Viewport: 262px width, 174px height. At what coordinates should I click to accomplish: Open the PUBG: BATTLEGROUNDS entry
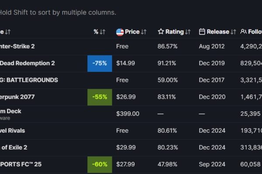click(29, 80)
